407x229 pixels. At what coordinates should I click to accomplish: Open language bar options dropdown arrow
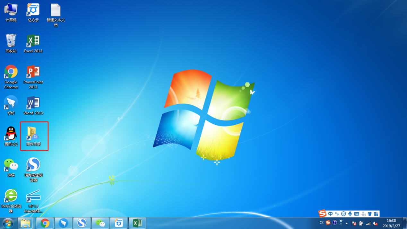click(341, 224)
